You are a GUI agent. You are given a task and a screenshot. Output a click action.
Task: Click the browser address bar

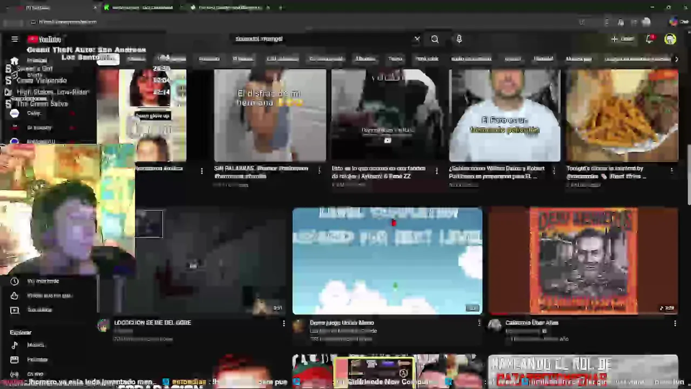(x=302, y=22)
